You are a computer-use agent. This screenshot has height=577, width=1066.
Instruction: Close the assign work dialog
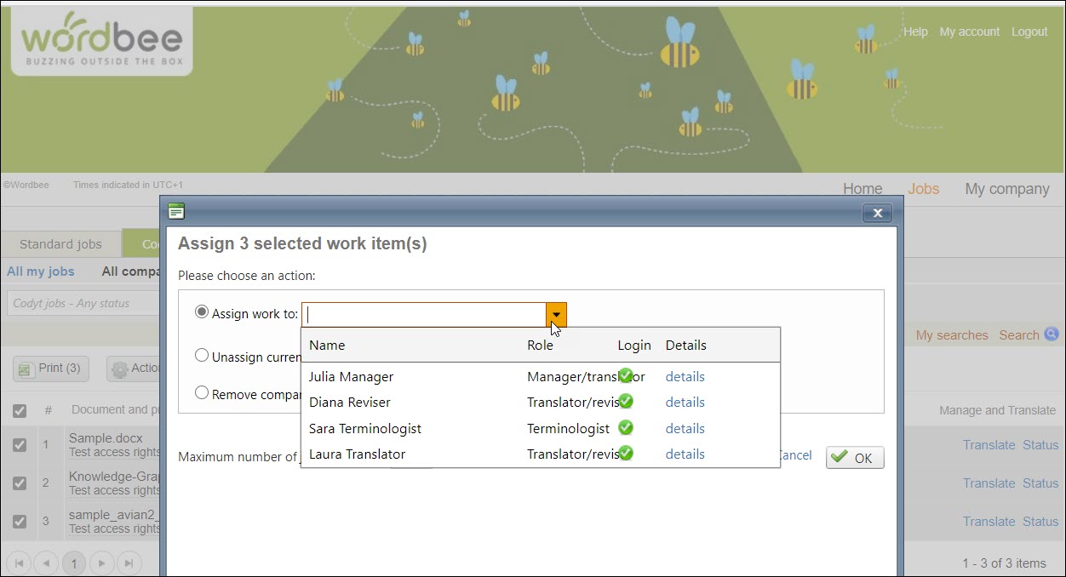[876, 213]
